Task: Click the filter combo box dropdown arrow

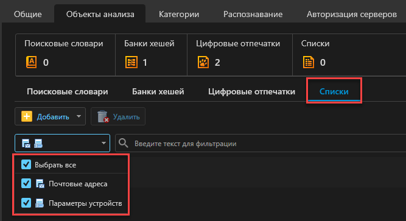Action: click(103, 143)
